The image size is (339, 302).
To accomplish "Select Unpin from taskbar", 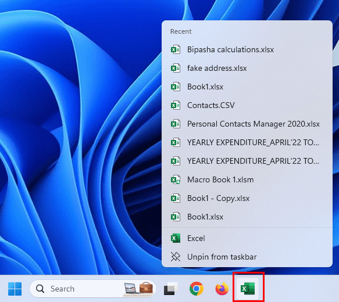I will coord(247,257).
